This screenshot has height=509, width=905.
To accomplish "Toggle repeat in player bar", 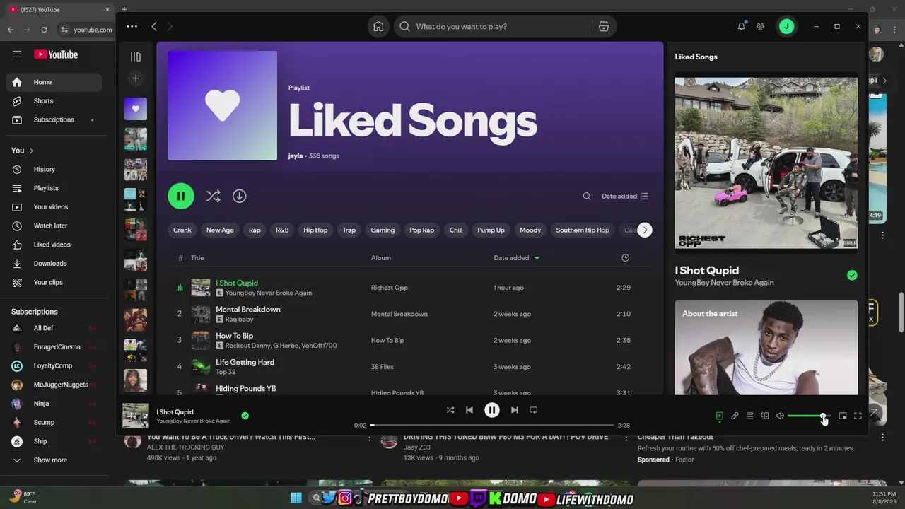I will pos(534,410).
